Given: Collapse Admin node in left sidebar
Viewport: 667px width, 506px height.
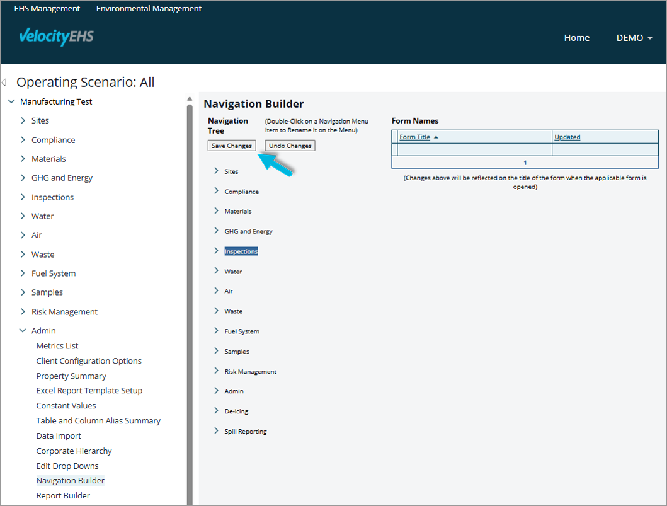Looking at the screenshot, I should click(x=23, y=330).
